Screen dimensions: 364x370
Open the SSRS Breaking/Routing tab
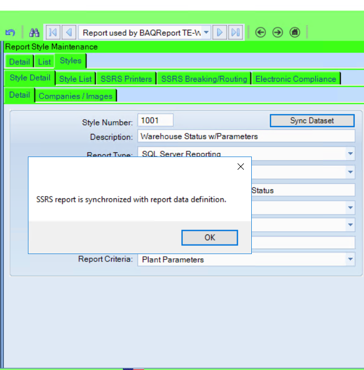[204, 79]
